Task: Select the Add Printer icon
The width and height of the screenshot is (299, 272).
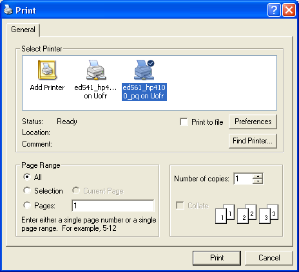Action: (47, 75)
